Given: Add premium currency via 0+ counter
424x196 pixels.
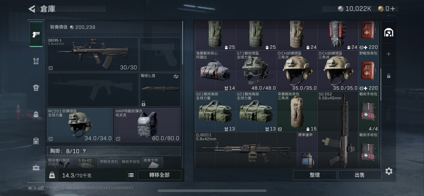Looking at the screenshot, I should 388,8.
